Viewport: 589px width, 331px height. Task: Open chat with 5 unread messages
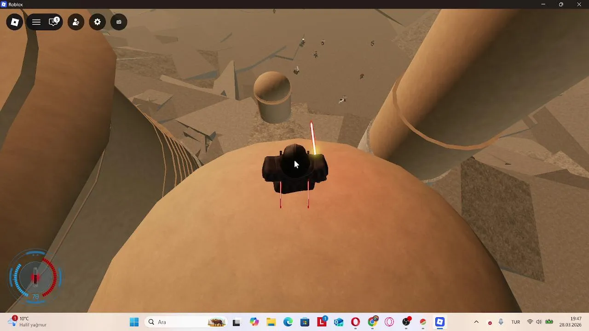(54, 22)
